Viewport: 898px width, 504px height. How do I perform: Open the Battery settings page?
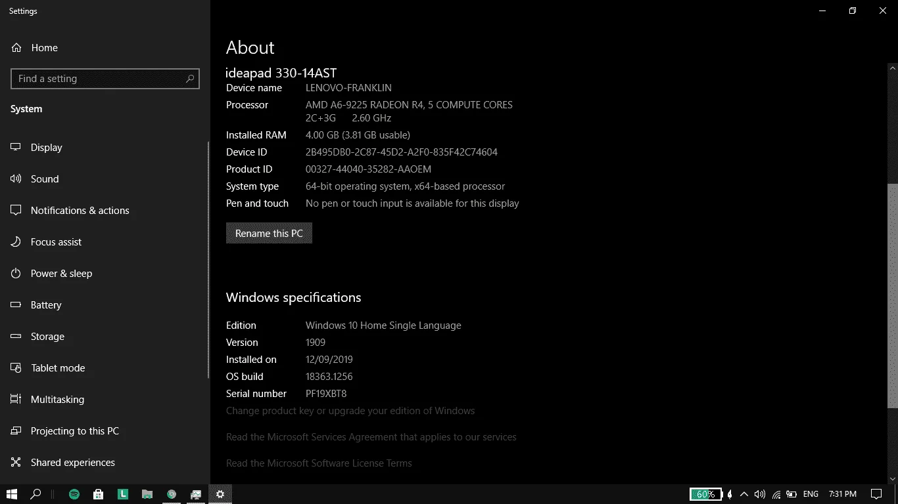(x=105, y=305)
